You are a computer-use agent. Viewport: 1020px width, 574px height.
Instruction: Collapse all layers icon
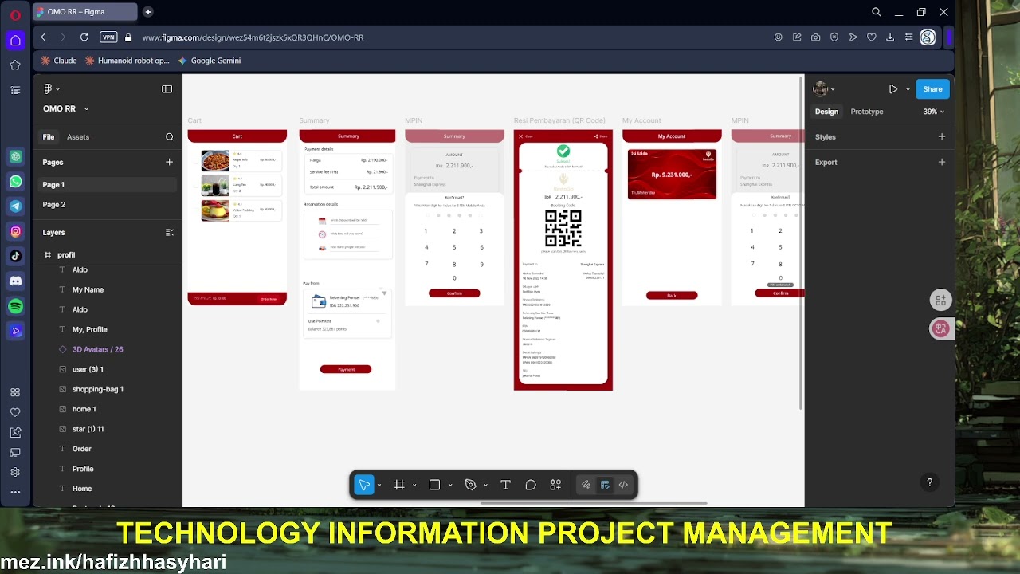(x=169, y=233)
